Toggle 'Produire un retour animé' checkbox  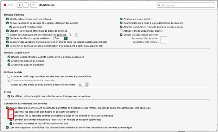point(121,19)
